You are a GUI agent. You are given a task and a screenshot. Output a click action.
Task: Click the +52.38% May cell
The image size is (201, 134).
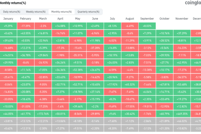click(78, 70)
